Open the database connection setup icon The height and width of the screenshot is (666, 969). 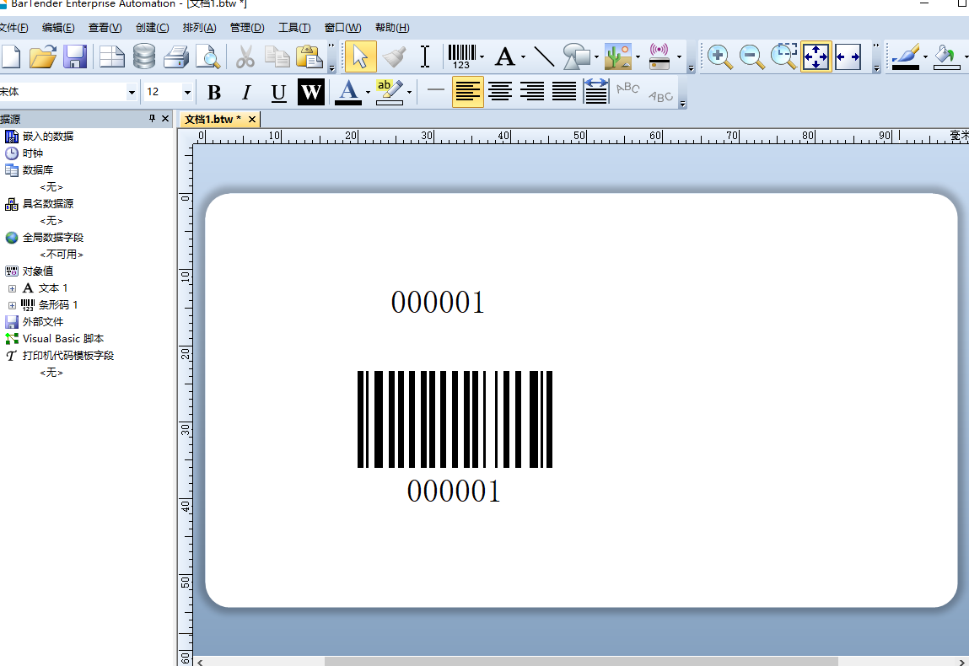coord(144,57)
